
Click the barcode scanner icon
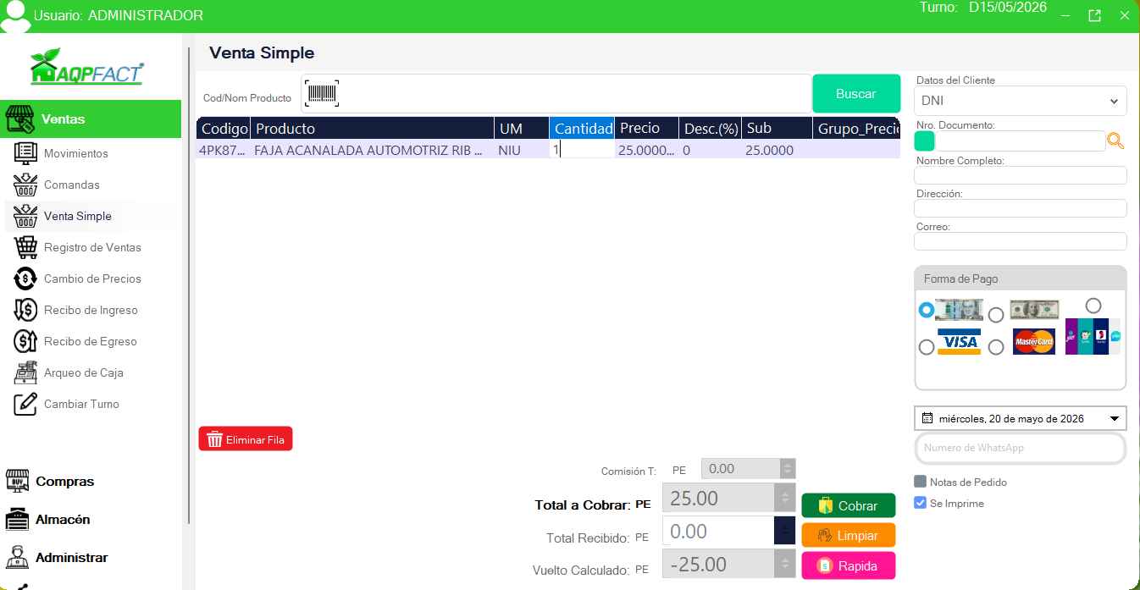pyautogui.click(x=322, y=93)
